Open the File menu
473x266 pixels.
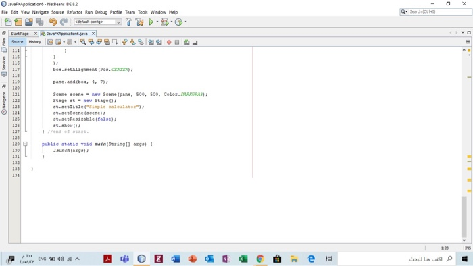click(x=5, y=12)
